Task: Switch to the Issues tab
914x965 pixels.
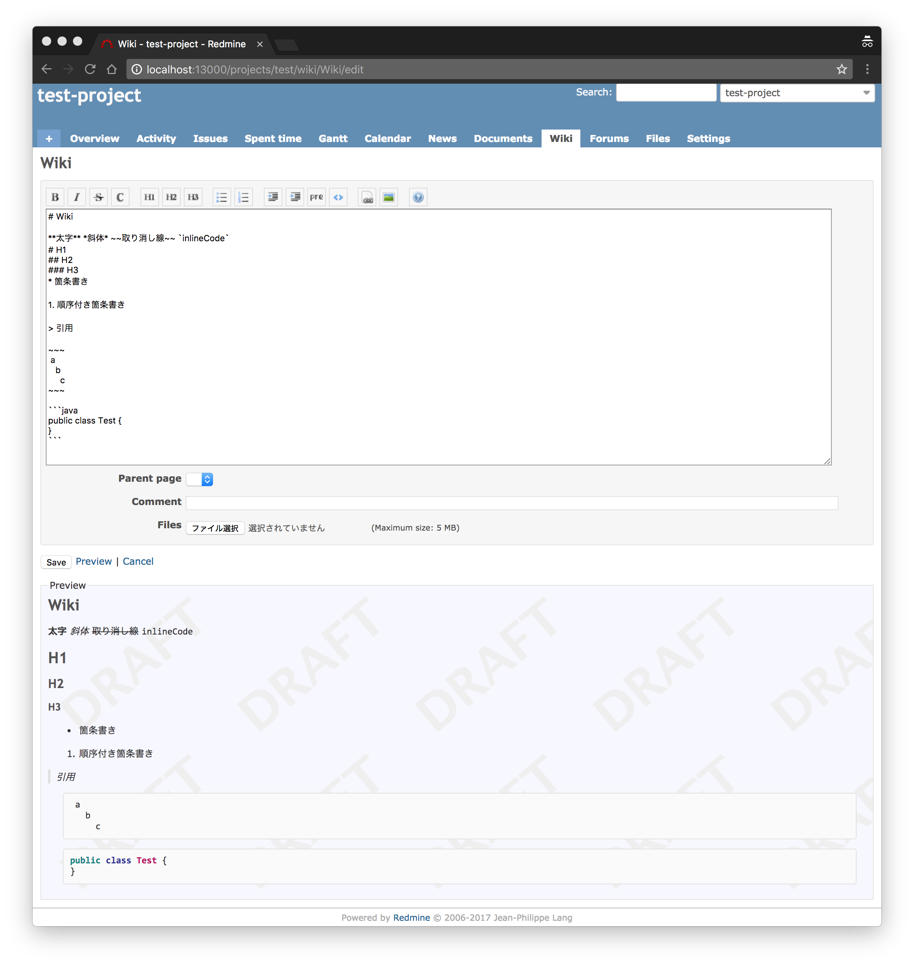Action: [x=210, y=139]
